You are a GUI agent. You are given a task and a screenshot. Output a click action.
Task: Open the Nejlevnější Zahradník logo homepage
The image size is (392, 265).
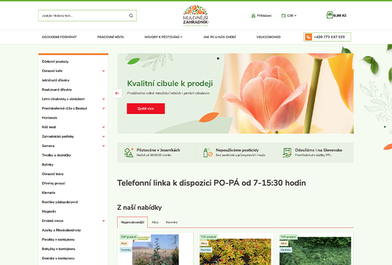[195, 15]
